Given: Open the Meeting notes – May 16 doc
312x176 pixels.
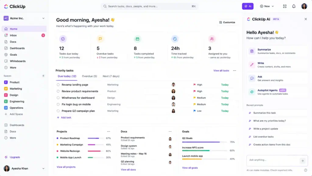Looking at the screenshot, I should pos(133,154).
